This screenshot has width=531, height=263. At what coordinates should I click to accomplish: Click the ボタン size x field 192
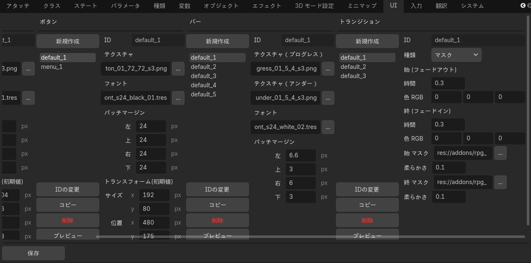[x=154, y=195]
